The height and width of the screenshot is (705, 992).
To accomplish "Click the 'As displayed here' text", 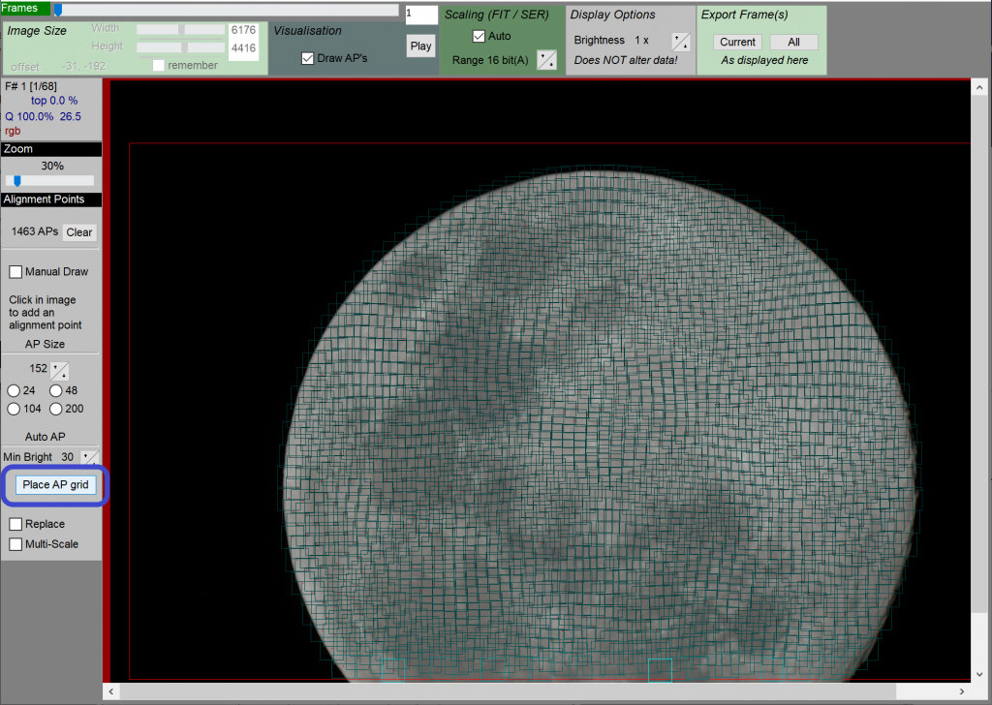I will pyautogui.click(x=764, y=60).
